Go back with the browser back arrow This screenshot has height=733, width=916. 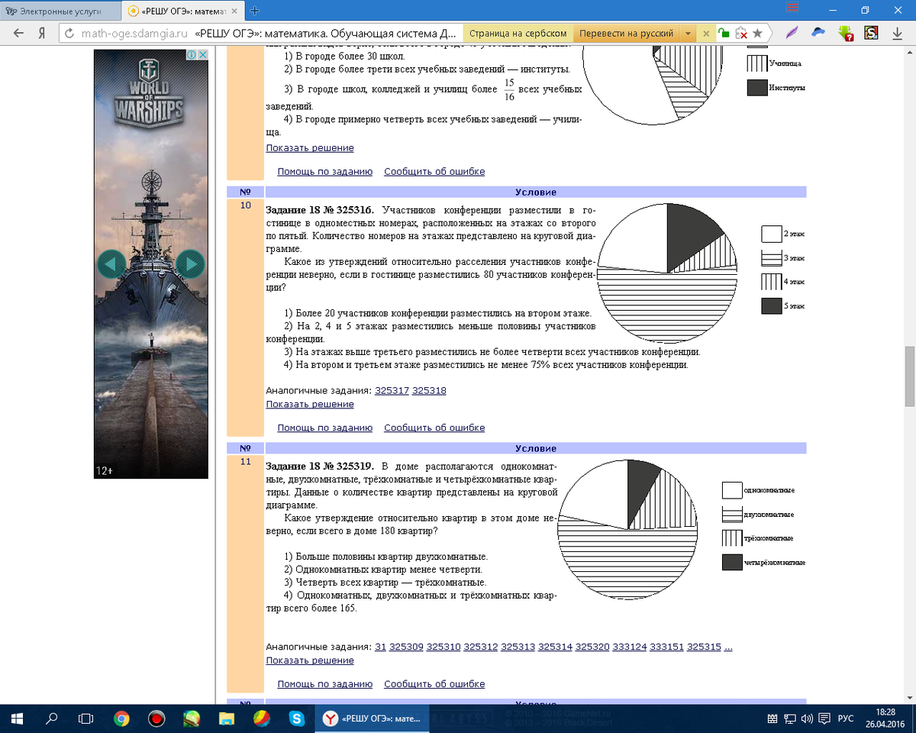click(x=19, y=34)
